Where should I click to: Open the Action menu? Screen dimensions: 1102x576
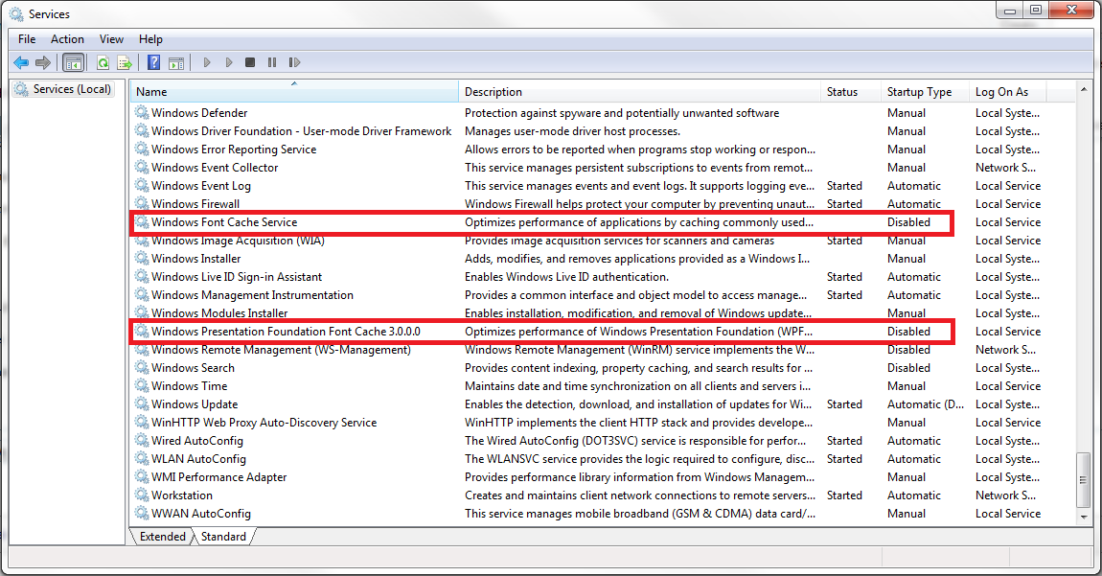click(x=67, y=39)
